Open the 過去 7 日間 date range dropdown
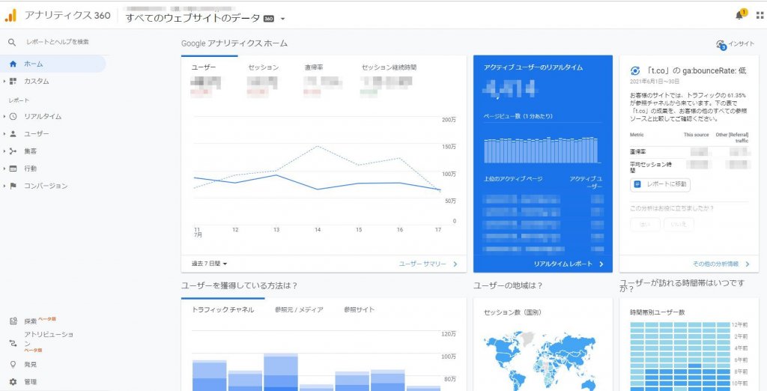The height and width of the screenshot is (391, 767). tap(210, 264)
